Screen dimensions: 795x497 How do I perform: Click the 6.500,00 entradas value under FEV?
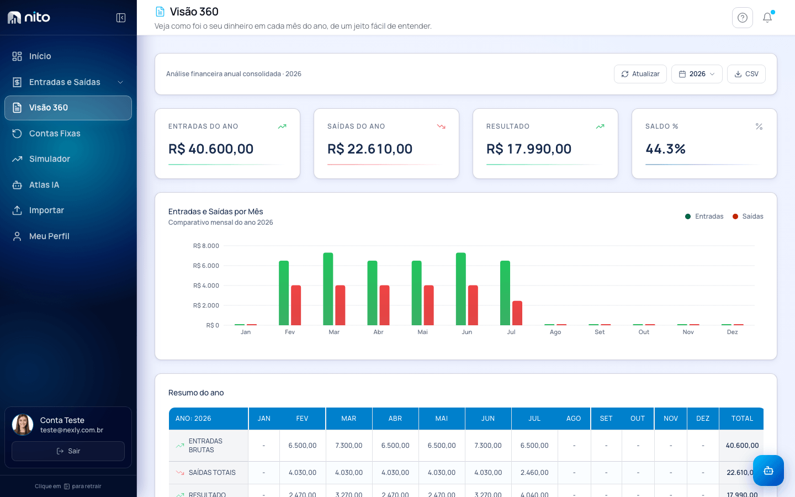tap(303, 446)
